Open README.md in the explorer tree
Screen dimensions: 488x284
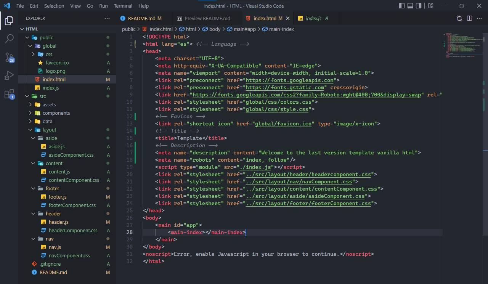point(67,272)
